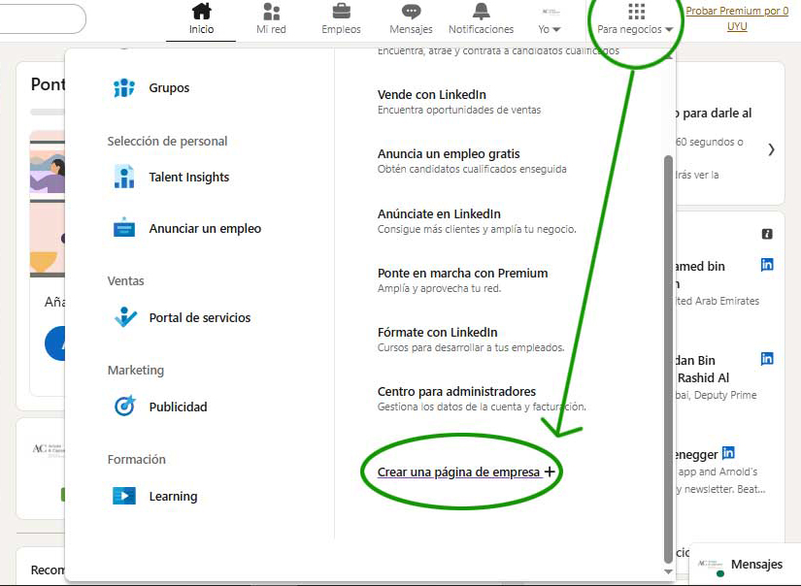Select 'Anúnciate en LinkedIn' entry
The height and width of the screenshot is (586, 801).
[x=439, y=213]
